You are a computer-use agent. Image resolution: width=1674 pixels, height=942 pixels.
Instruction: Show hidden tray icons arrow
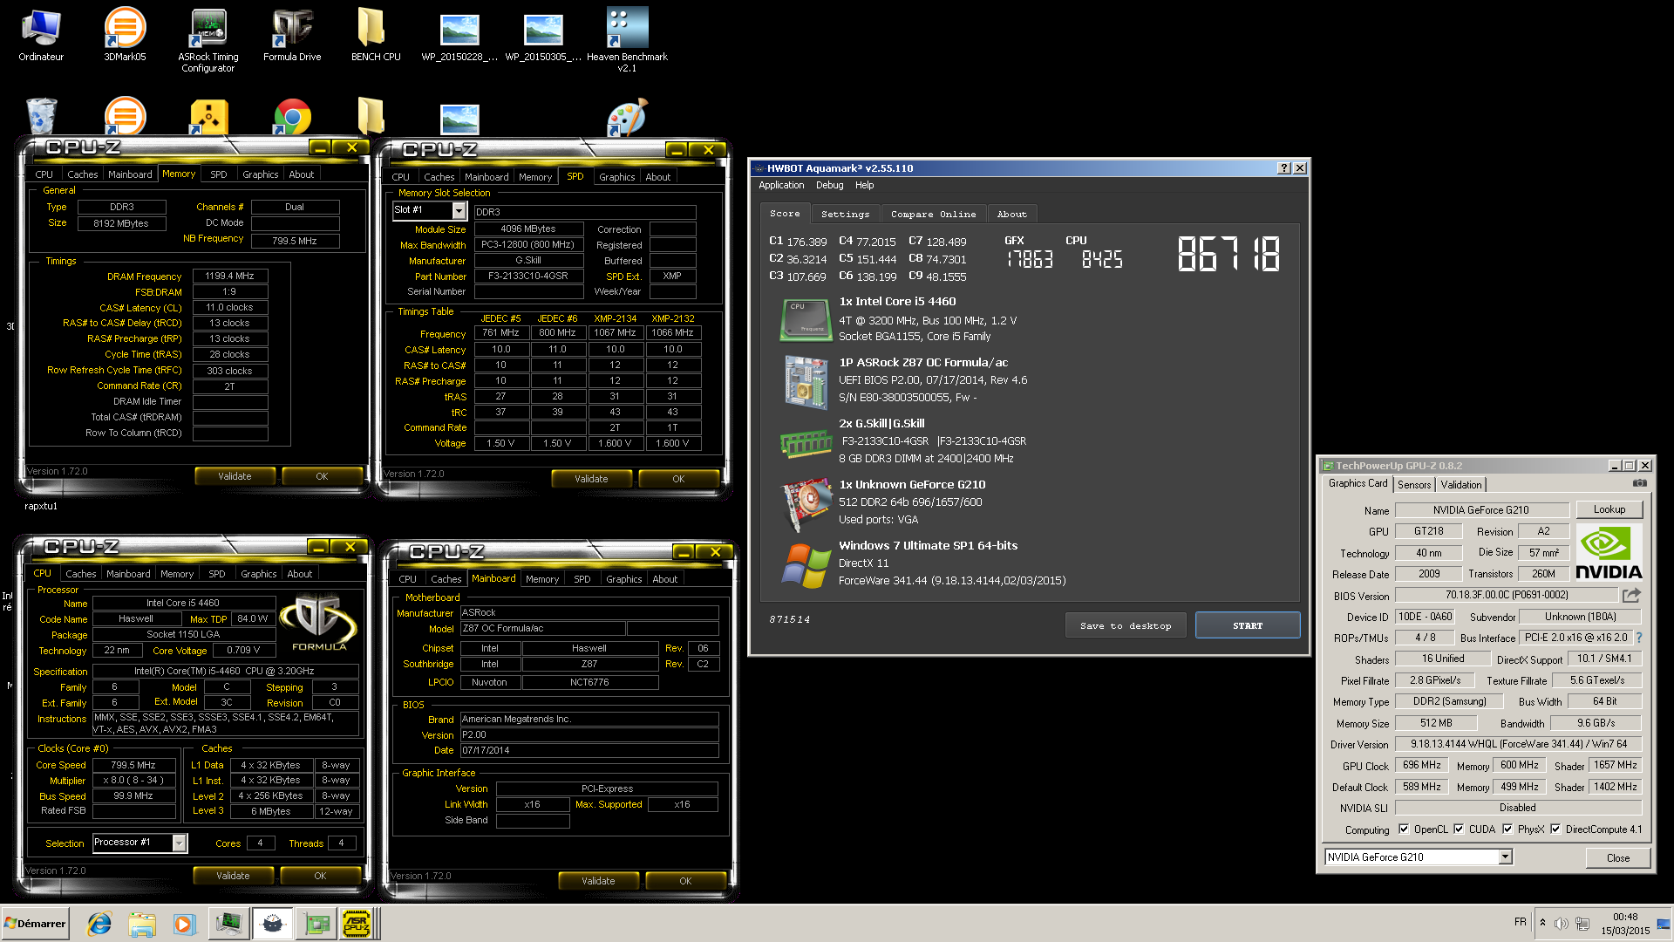(1542, 923)
